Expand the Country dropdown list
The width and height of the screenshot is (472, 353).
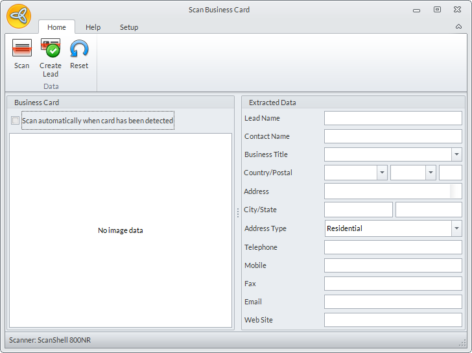[382, 173]
